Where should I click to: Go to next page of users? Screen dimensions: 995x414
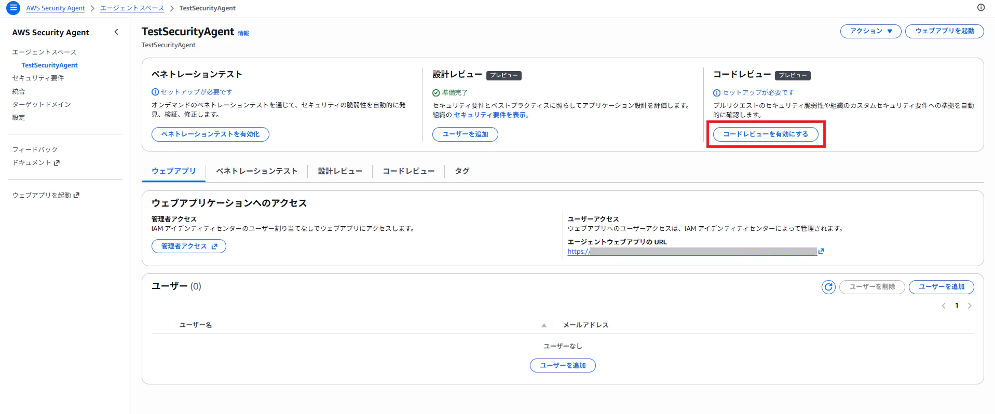970,306
